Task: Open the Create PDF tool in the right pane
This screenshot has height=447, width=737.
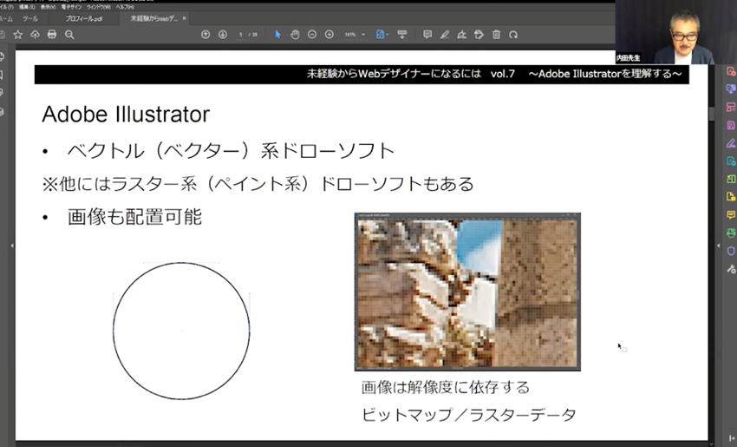Action: click(731, 71)
